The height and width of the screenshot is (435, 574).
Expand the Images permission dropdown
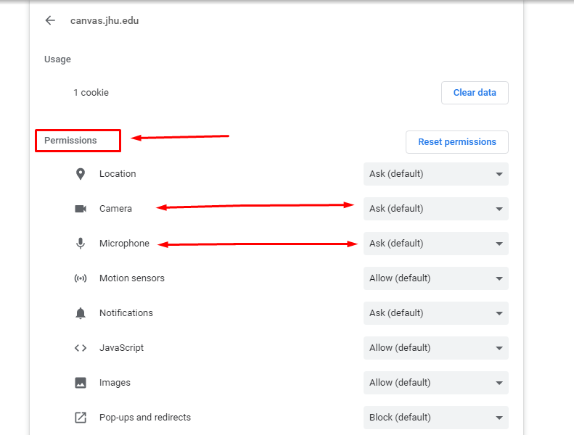pyautogui.click(x=435, y=382)
